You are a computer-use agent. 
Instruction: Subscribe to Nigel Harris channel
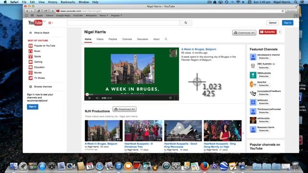pyautogui.click(x=268, y=32)
